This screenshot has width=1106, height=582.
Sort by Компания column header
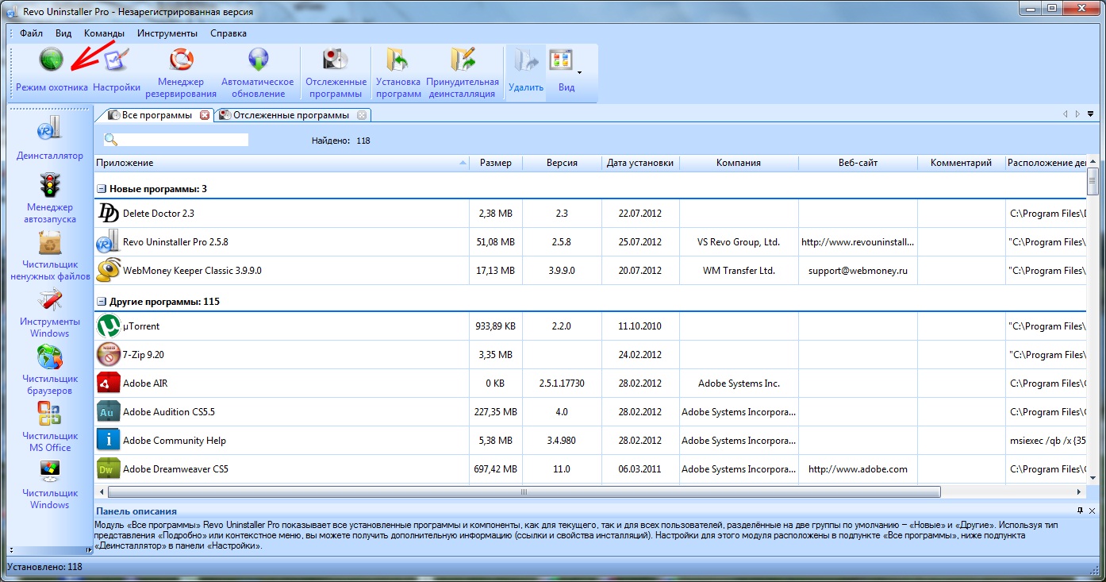click(x=739, y=163)
